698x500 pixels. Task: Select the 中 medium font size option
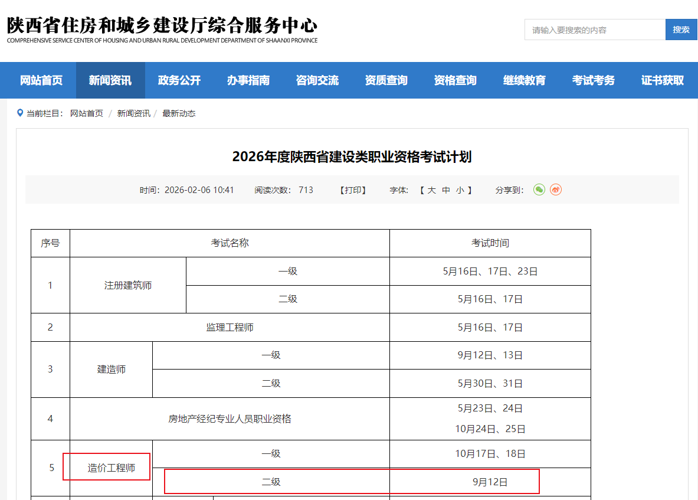(445, 189)
